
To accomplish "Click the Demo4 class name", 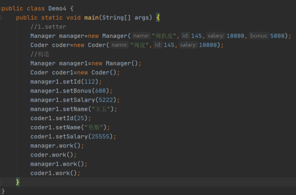I will (x=57, y=9).
